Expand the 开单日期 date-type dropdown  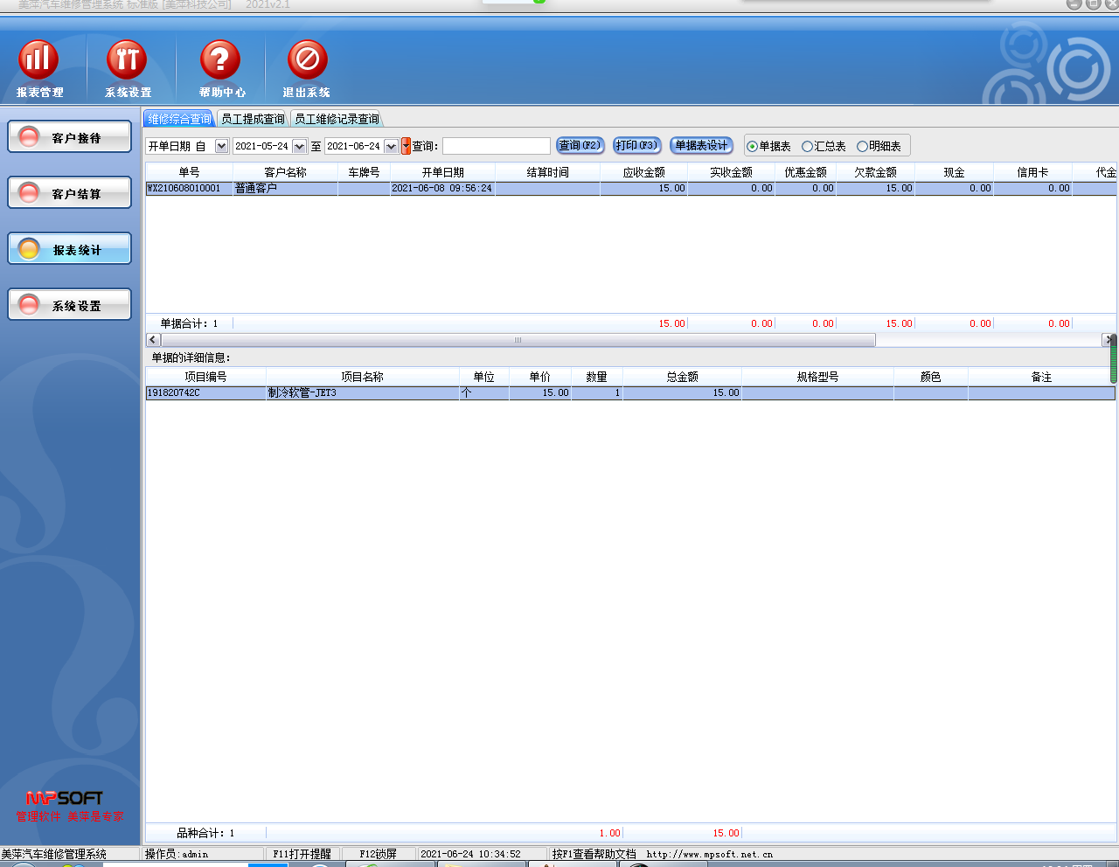tap(221, 146)
